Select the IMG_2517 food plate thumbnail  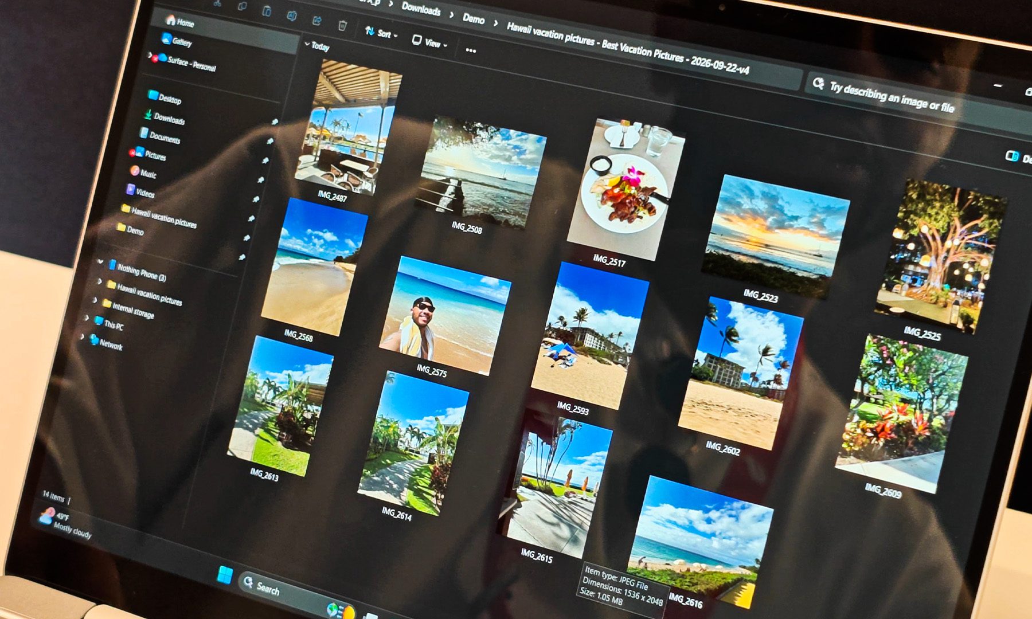(x=626, y=190)
